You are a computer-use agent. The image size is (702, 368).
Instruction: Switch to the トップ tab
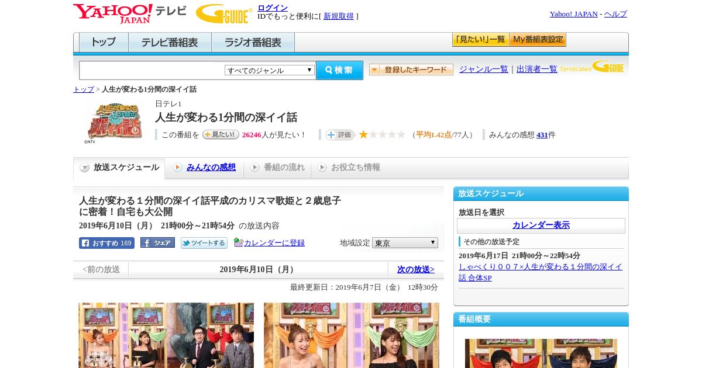104,43
